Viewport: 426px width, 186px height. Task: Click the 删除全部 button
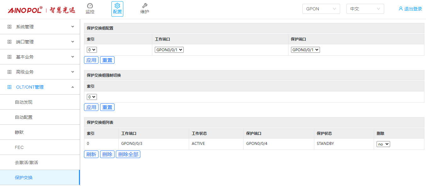(128, 154)
